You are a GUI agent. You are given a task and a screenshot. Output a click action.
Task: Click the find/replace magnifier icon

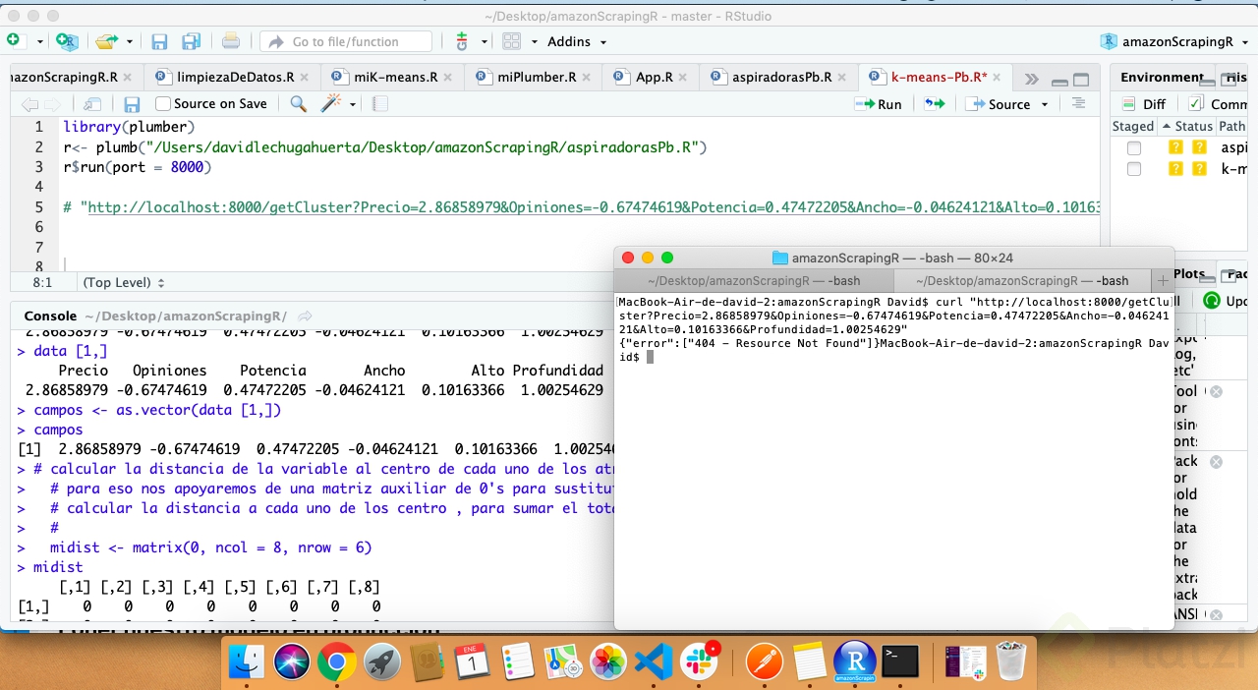pos(298,103)
